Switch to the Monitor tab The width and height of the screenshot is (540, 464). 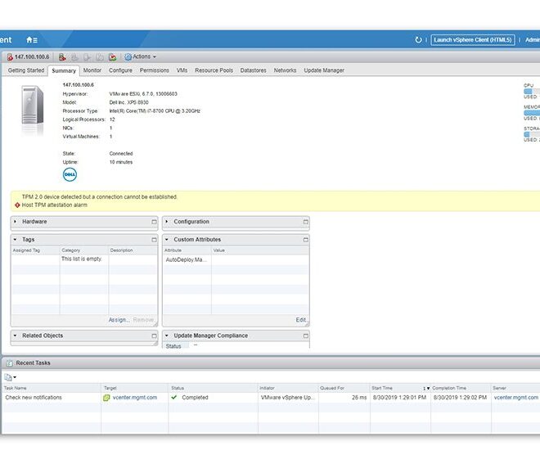[92, 70]
